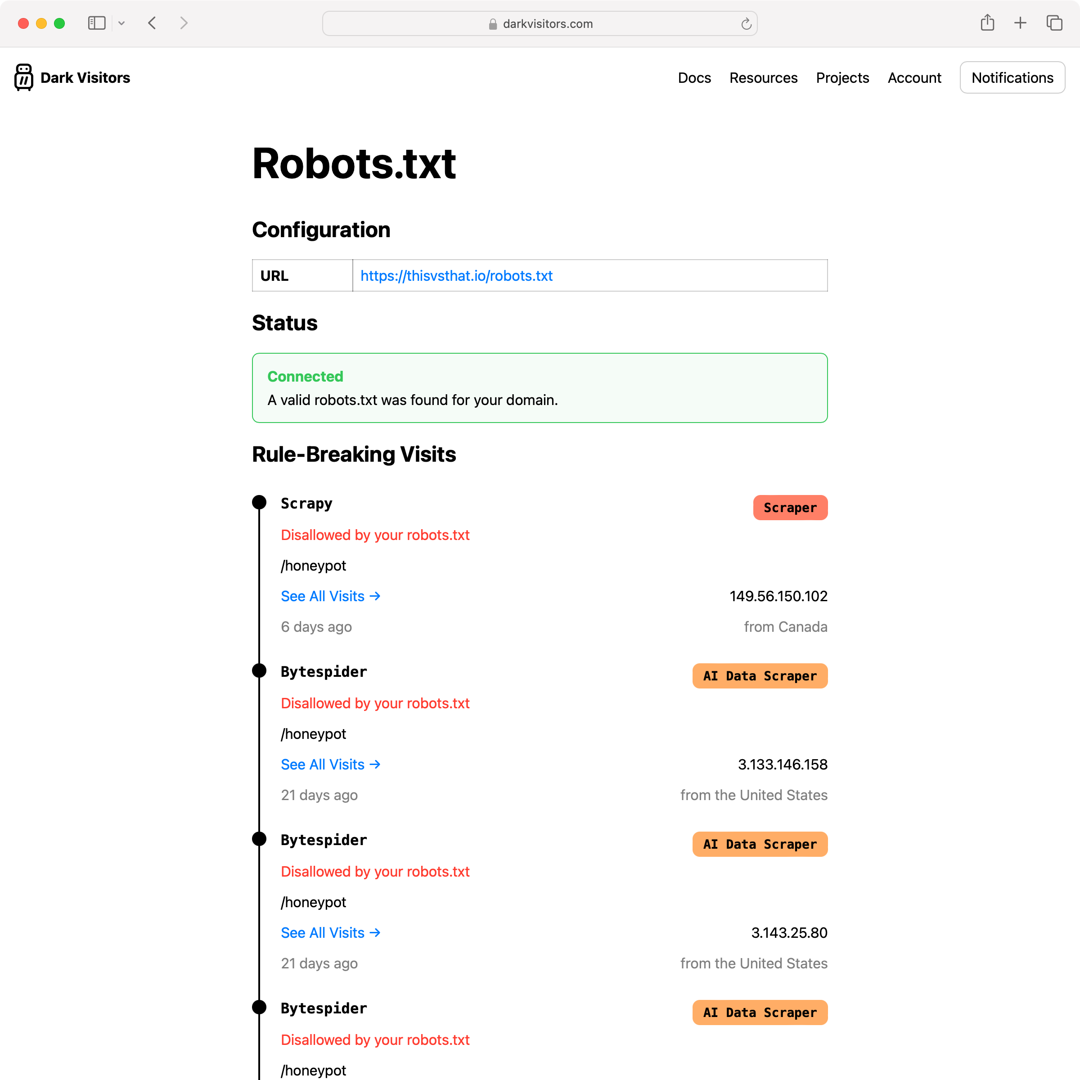
Task: Click See All Visits under Scrapy
Action: pyautogui.click(x=330, y=596)
